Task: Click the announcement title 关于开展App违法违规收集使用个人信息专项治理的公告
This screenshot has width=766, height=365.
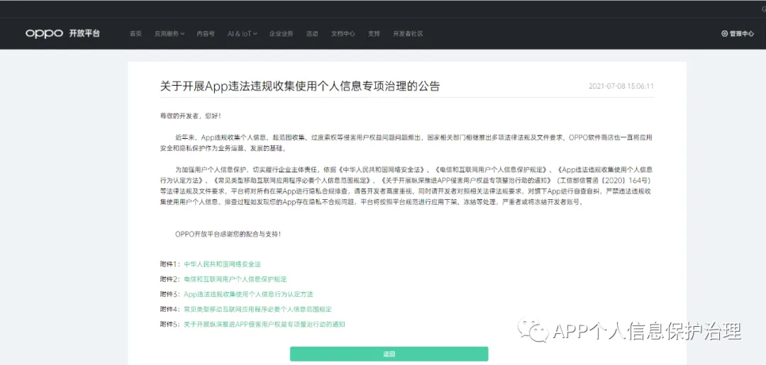Action: click(x=300, y=86)
